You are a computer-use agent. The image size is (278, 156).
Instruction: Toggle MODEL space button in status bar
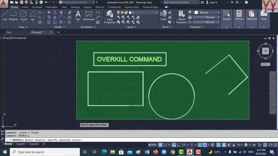152,145
